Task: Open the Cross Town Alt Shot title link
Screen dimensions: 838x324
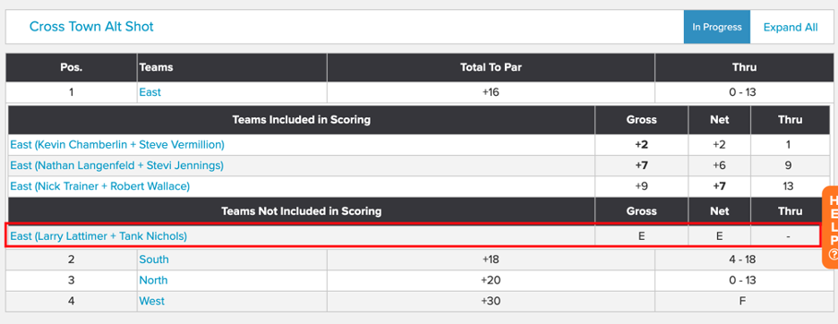Action: coord(91,27)
